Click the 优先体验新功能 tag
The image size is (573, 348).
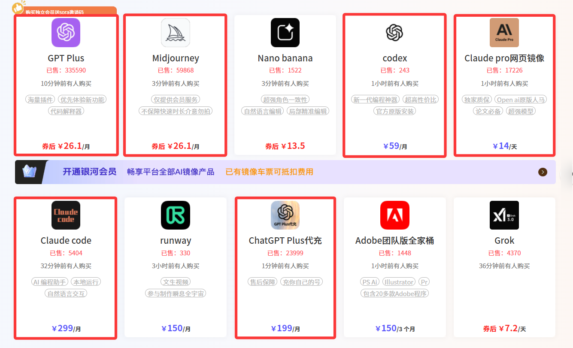click(82, 100)
